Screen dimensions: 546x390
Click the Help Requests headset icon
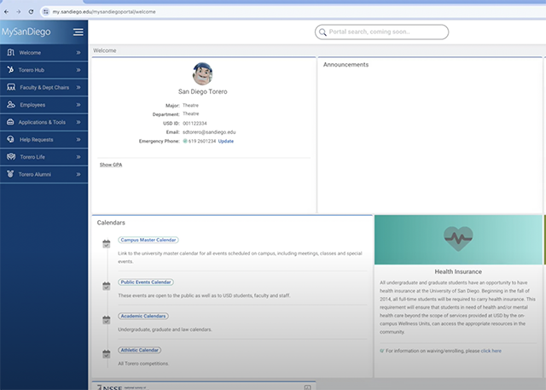point(10,139)
